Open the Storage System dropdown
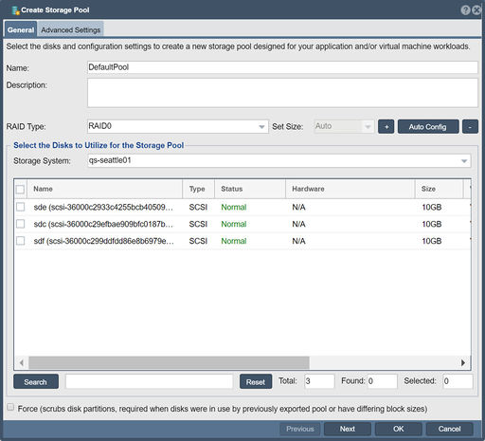 coord(279,161)
